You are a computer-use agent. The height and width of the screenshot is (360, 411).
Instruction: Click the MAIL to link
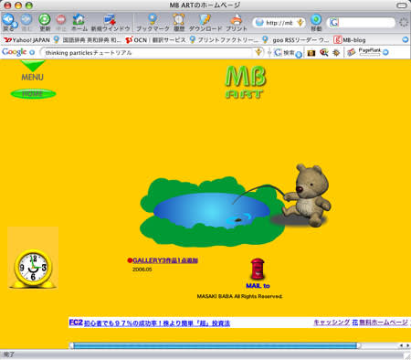pyautogui.click(x=258, y=286)
